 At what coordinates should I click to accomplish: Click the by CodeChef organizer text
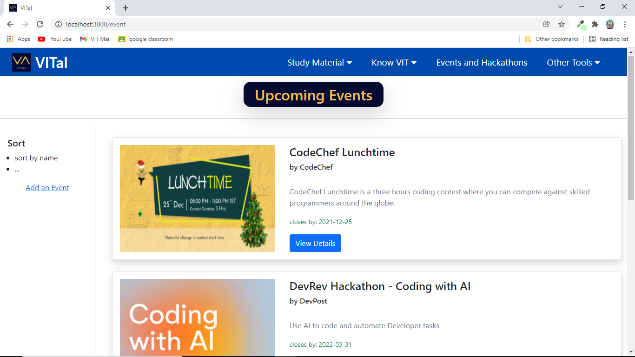click(311, 167)
